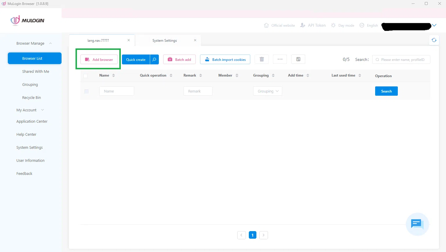446x252 pixels.
Task: Open the Grouping filter dropdown
Action: pyautogui.click(x=268, y=91)
